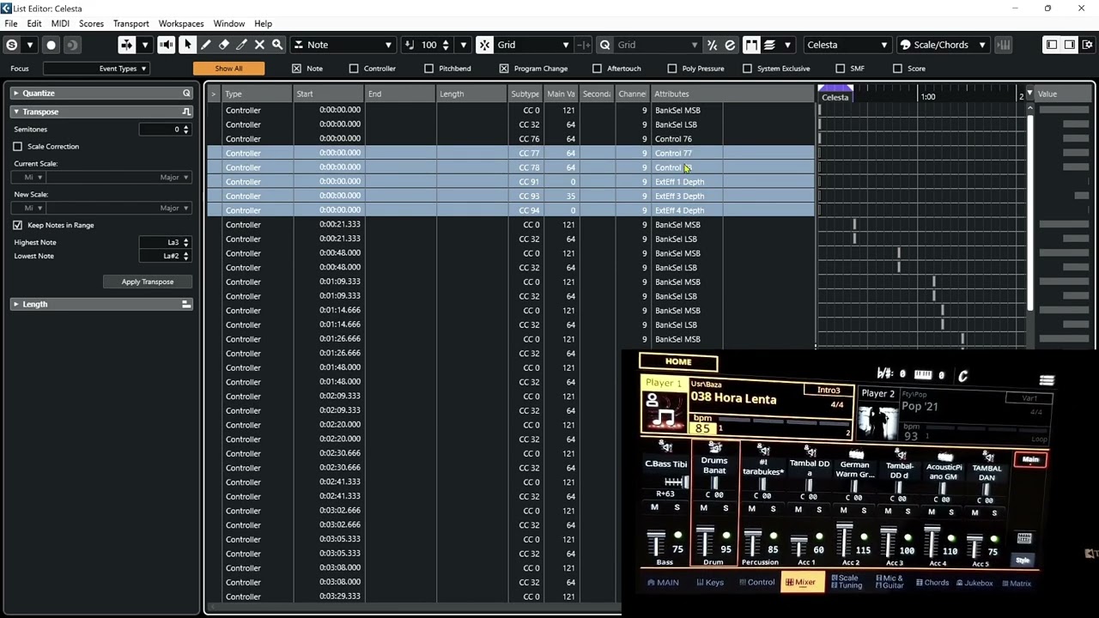Screen dimensions: 1099x618
Task: Toggle the right zone panel icon
Action: click(x=1070, y=45)
